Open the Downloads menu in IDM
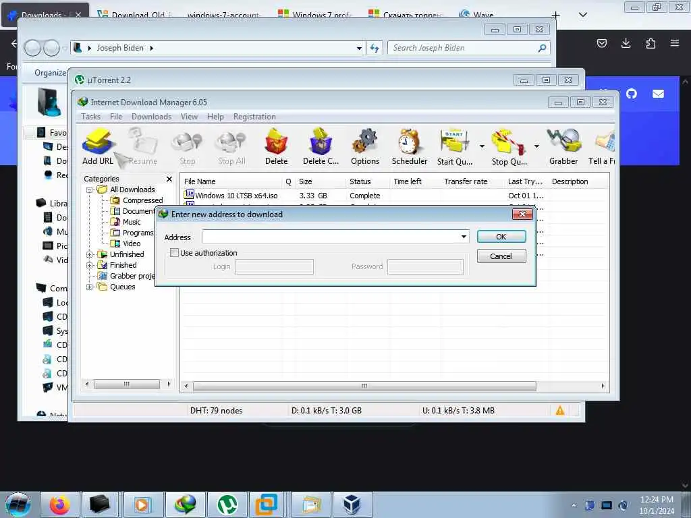 [152, 117]
